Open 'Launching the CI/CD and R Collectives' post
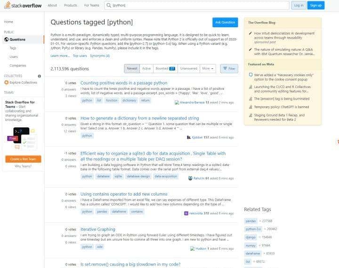This screenshot has height=268, width=339. [x=282, y=89]
